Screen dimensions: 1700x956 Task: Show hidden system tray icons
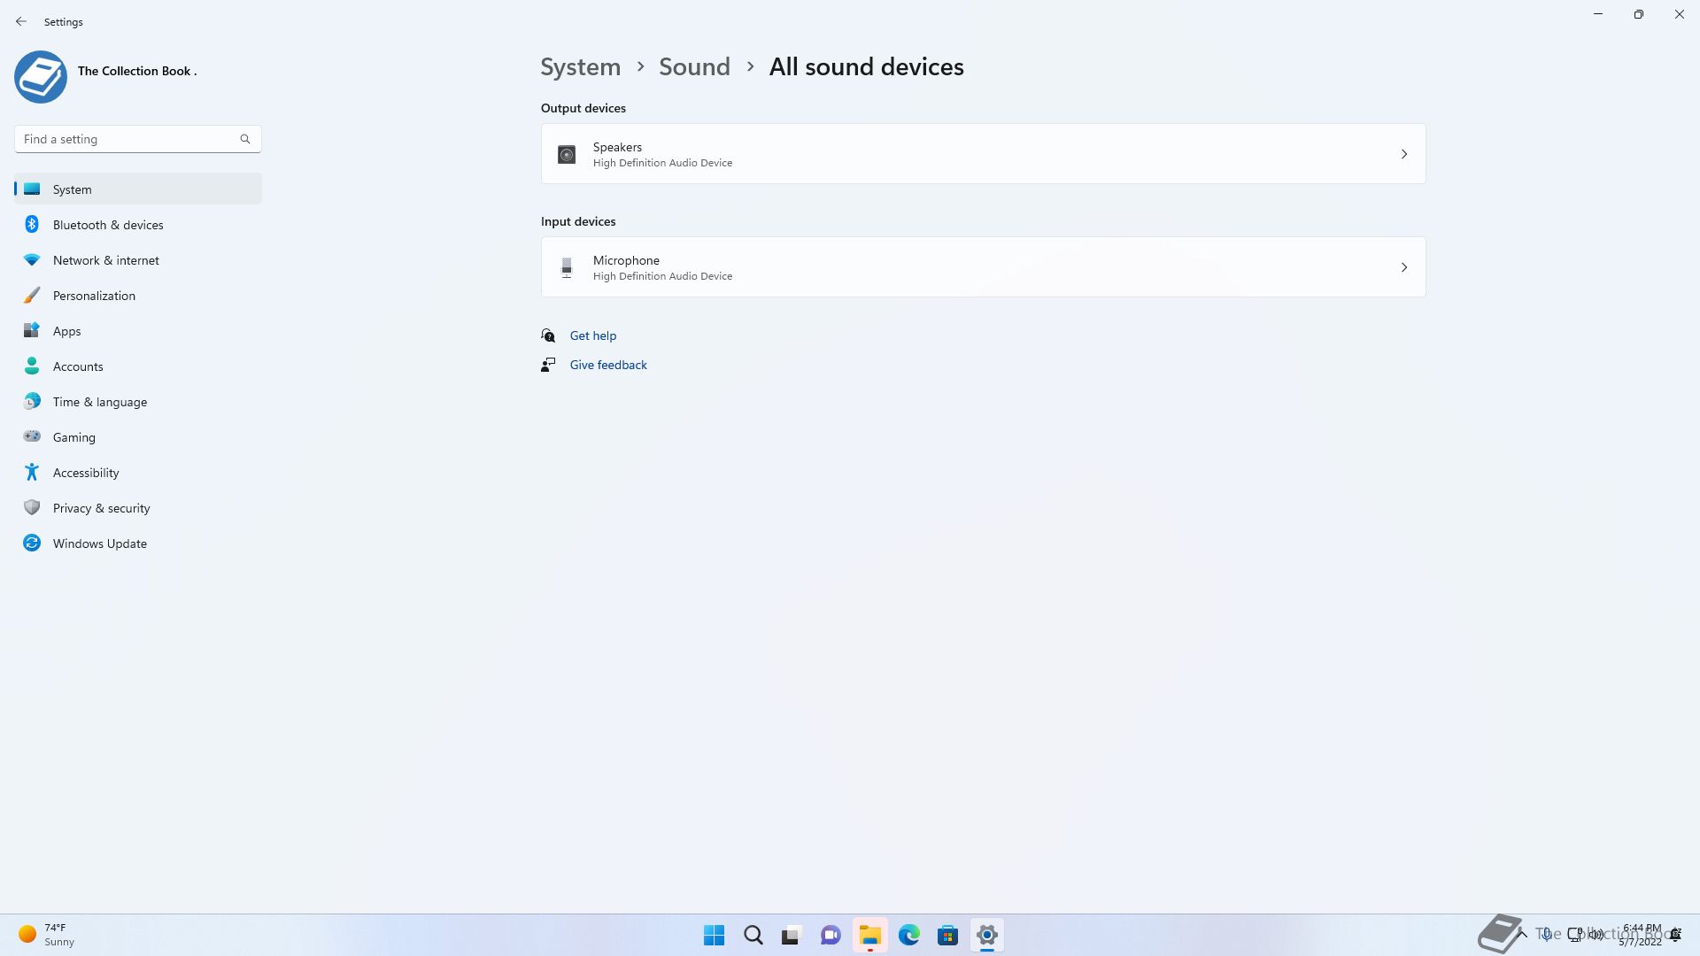click(x=1522, y=933)
